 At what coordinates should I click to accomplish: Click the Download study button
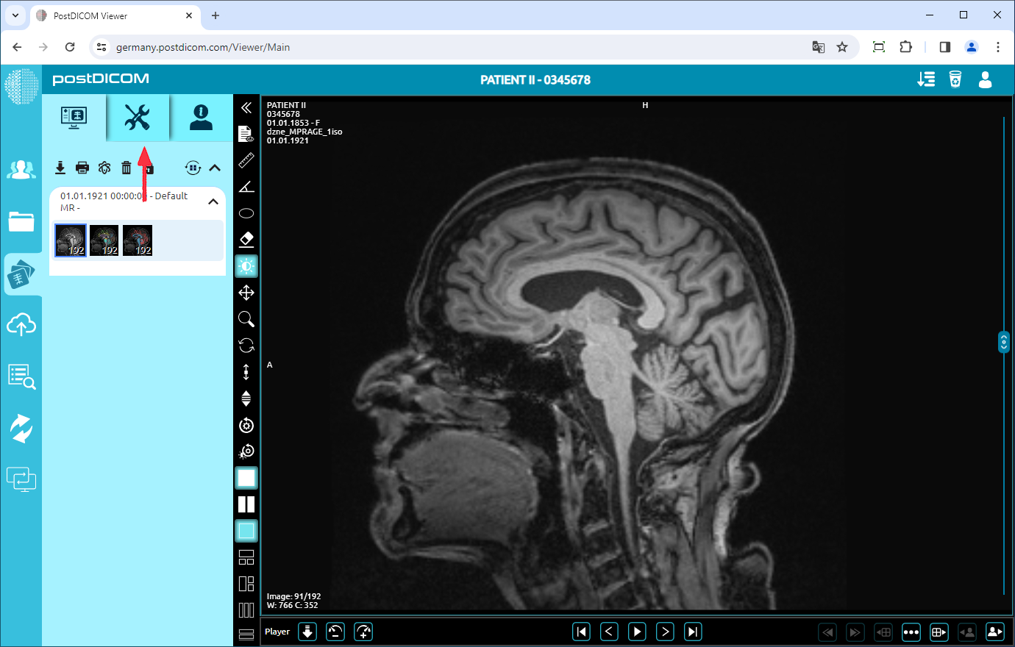[60, 168]
